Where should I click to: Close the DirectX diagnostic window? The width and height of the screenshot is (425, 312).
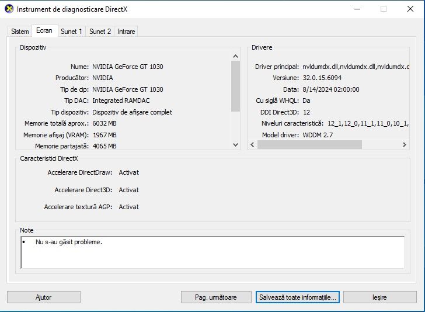410,9
